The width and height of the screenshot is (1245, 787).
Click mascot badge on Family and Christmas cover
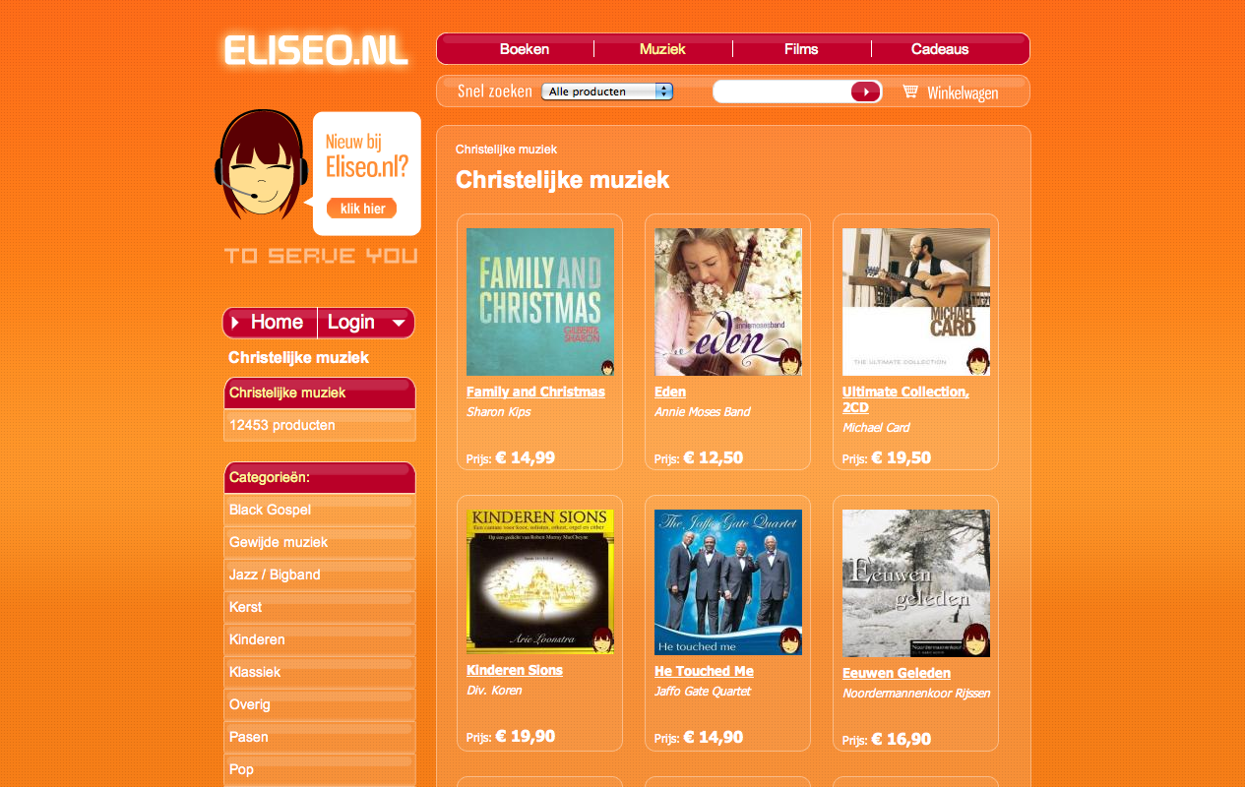(x=607, y=367)
